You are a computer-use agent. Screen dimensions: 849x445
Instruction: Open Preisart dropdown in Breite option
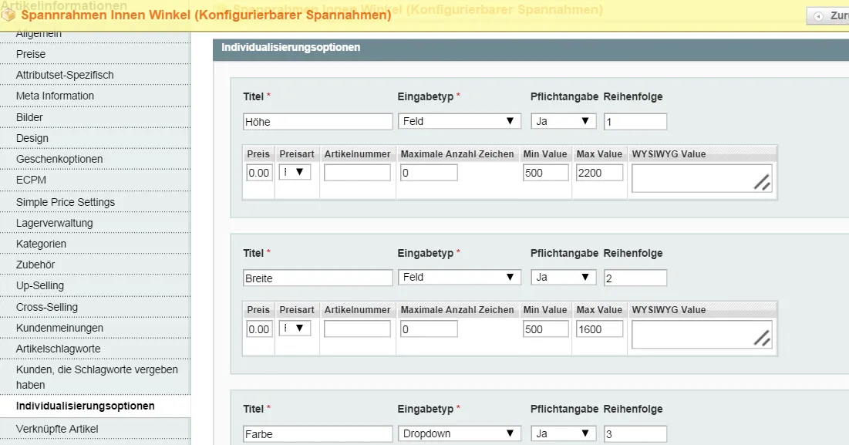coord(295,328)
